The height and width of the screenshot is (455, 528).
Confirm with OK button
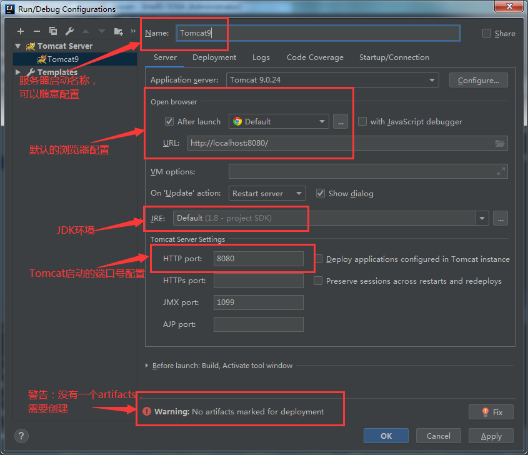(x=386, y=436)
